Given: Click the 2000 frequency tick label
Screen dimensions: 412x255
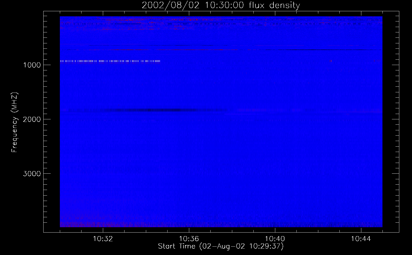Looking at the screenshot, I should [x=32, y=119].
